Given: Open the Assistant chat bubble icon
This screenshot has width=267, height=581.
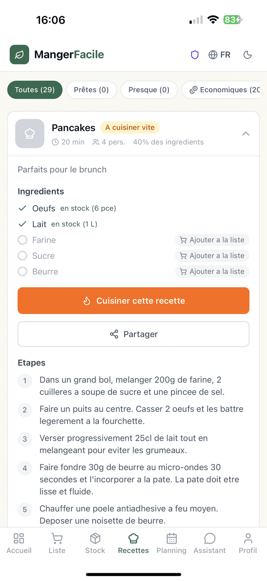Looking at the screenshot, I should [x=209, y=539].
